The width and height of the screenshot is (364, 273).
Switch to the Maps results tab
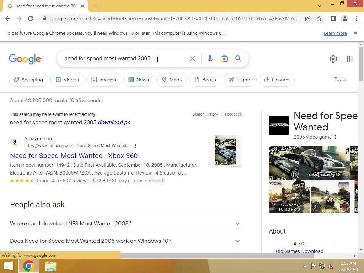click(x=172, y=80)
